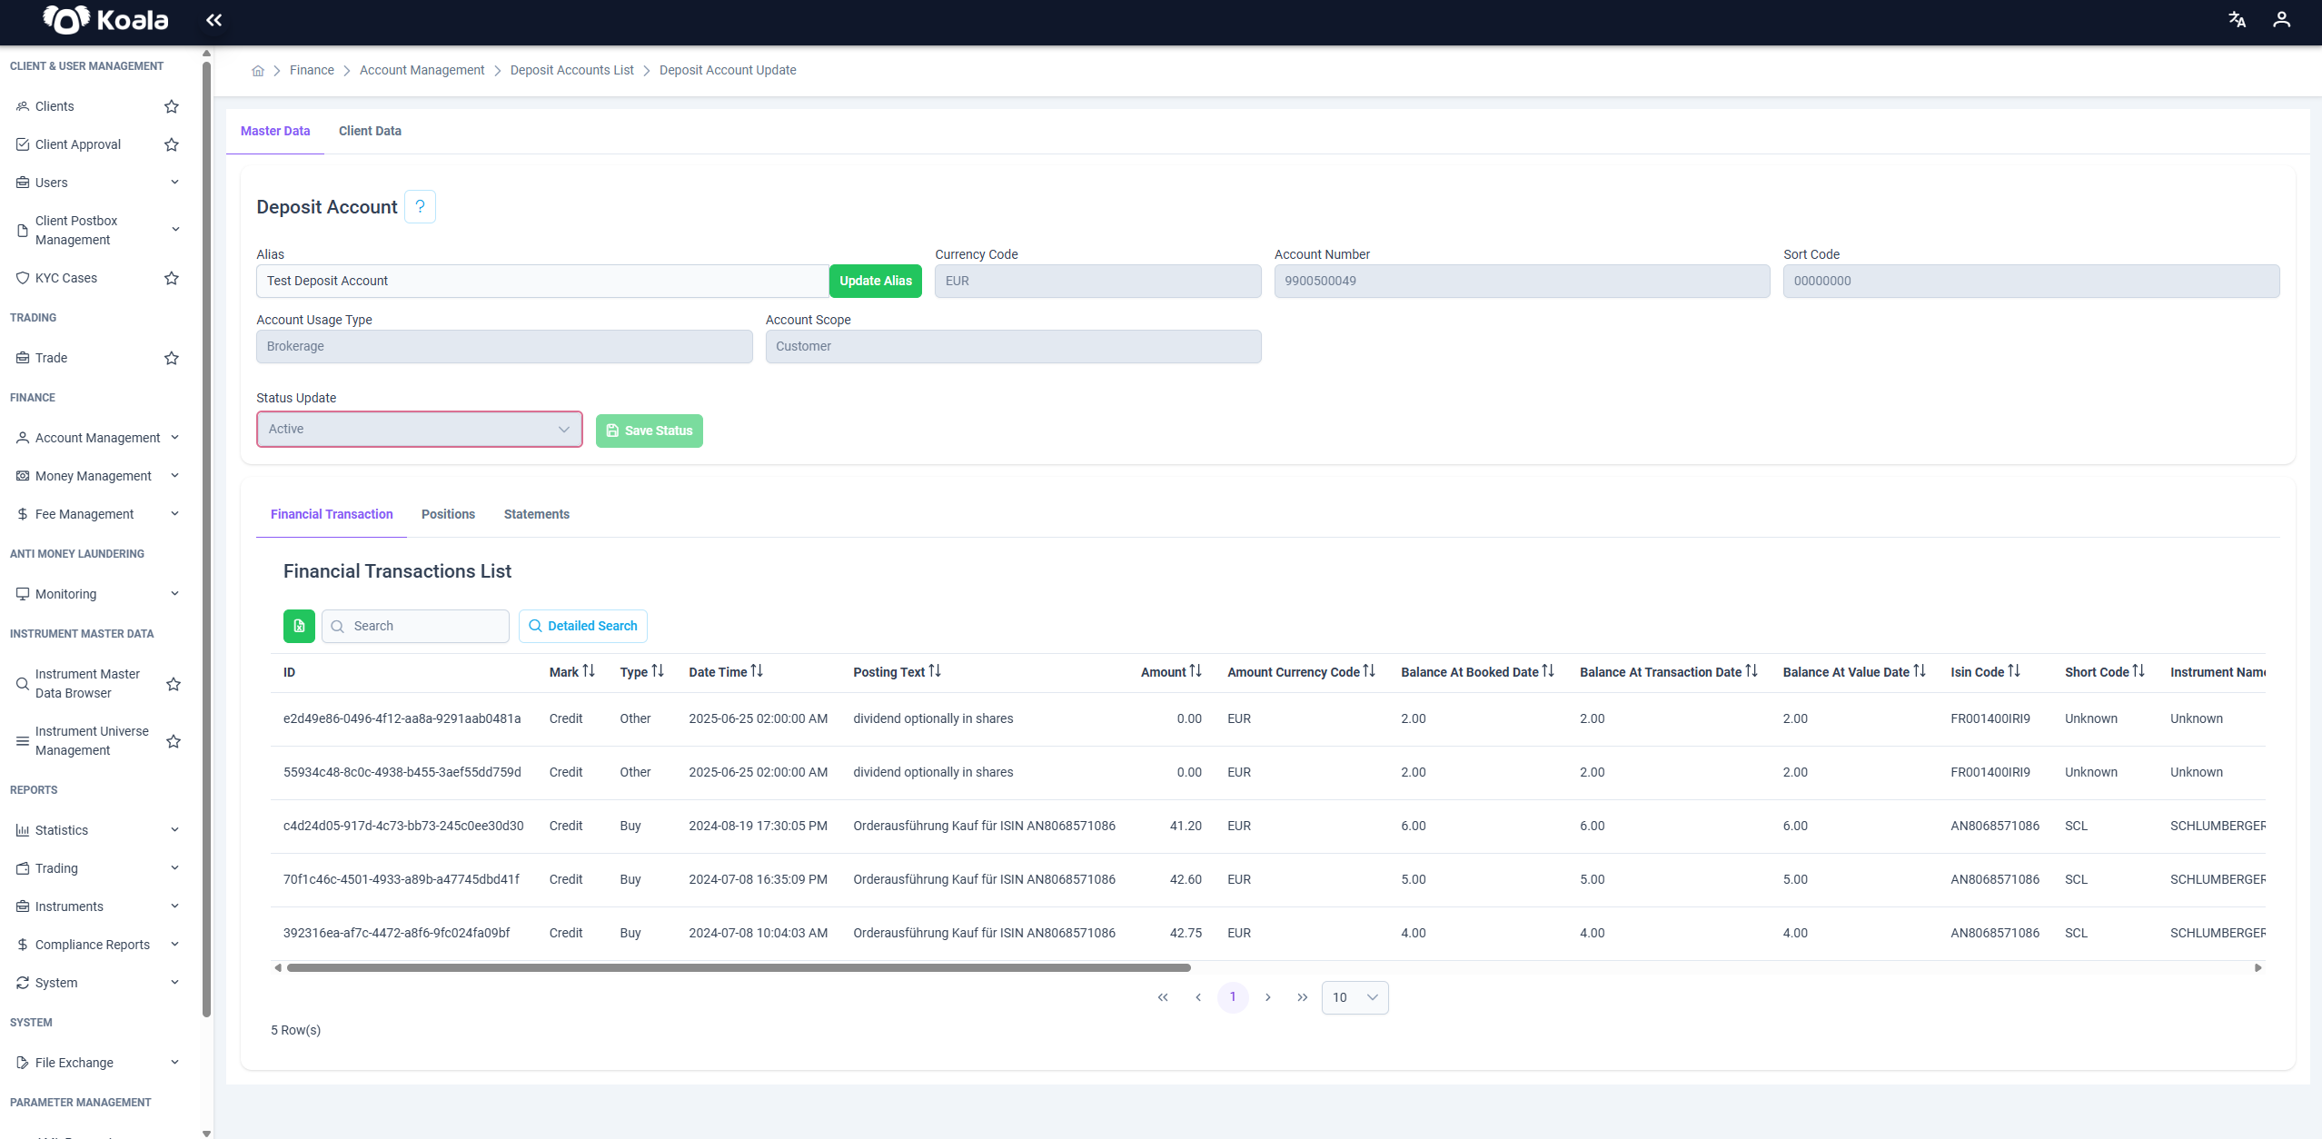Viewport: 2322px width, 1139px height.
Task: Click the Deposit Account help question mark
Action: (420, 206)
